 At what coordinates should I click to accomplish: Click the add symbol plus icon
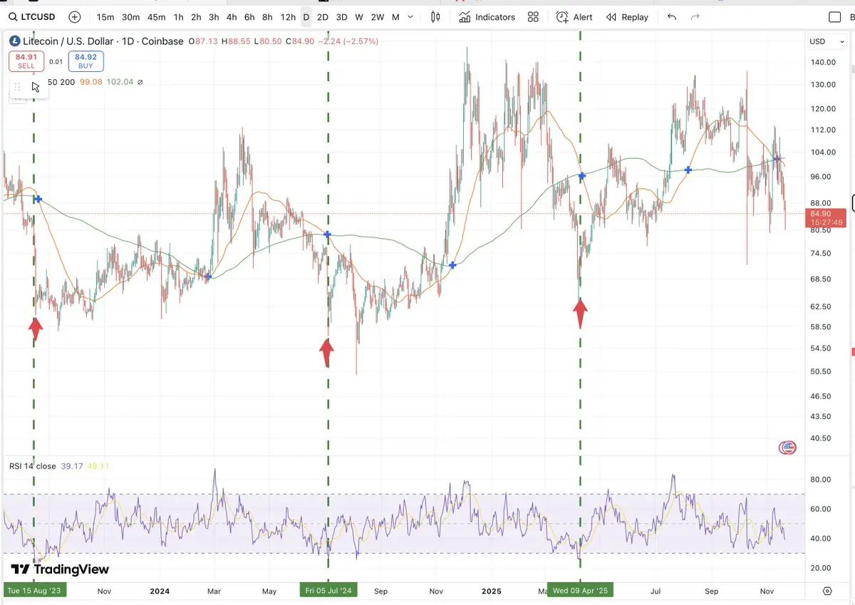(75, 17)
